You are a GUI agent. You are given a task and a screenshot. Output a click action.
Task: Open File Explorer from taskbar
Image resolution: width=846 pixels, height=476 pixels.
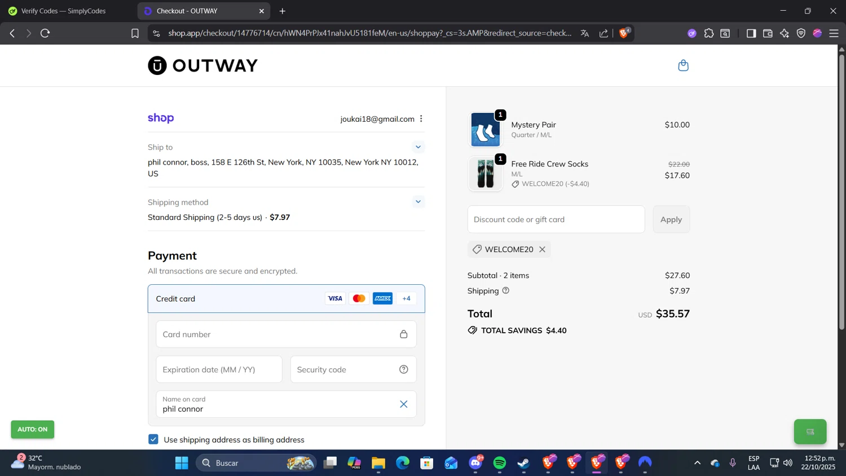(378, 463)
